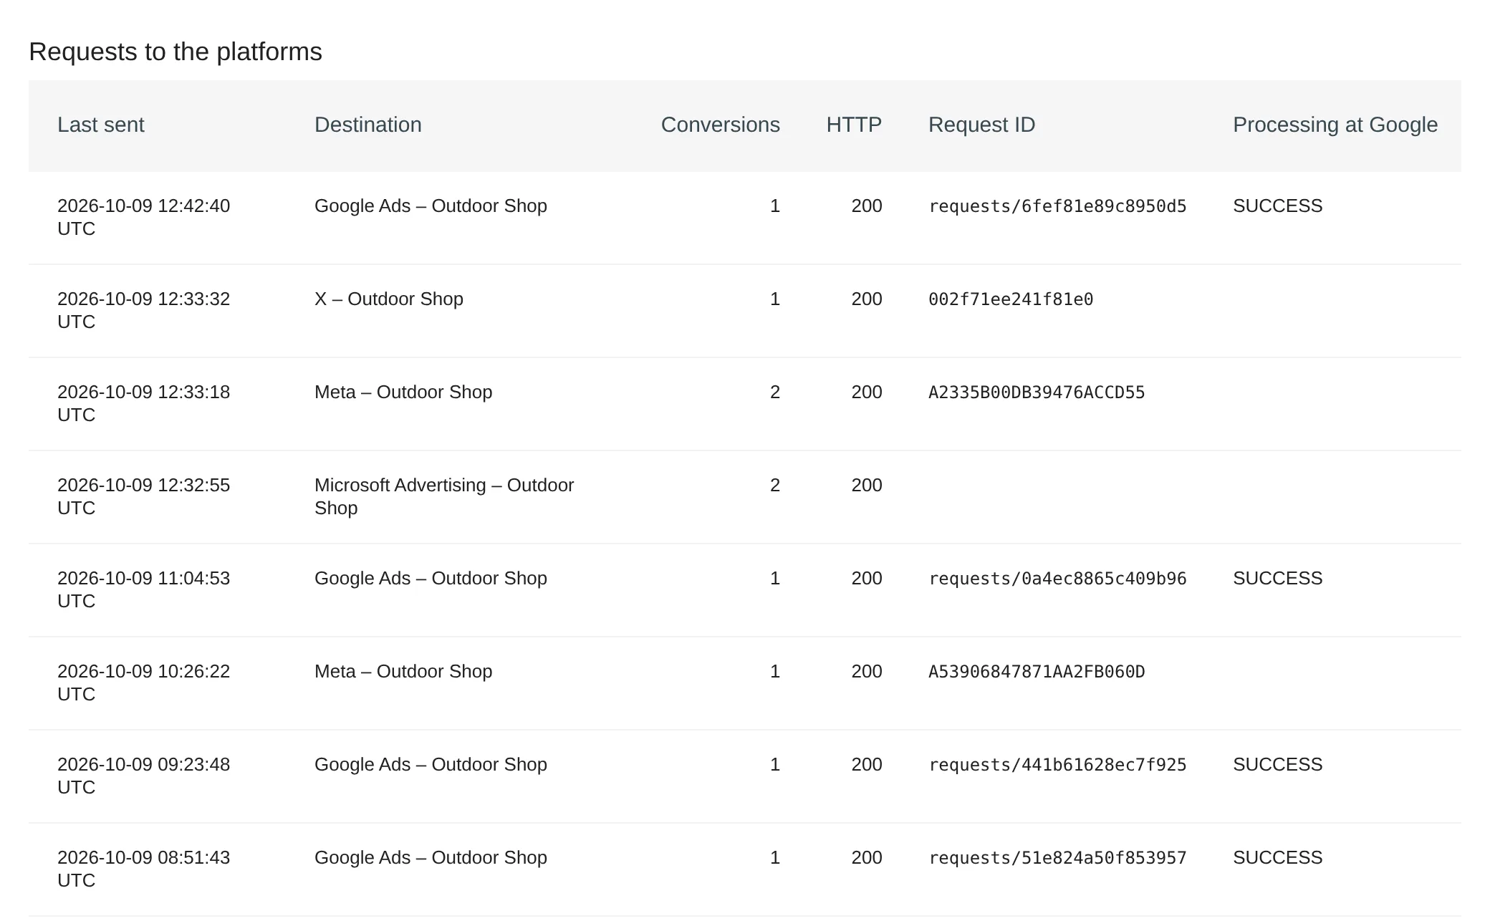Select request ID A2335B00DB39476ACCD55
This screenshot has height=921, width=1490.
1037,392
